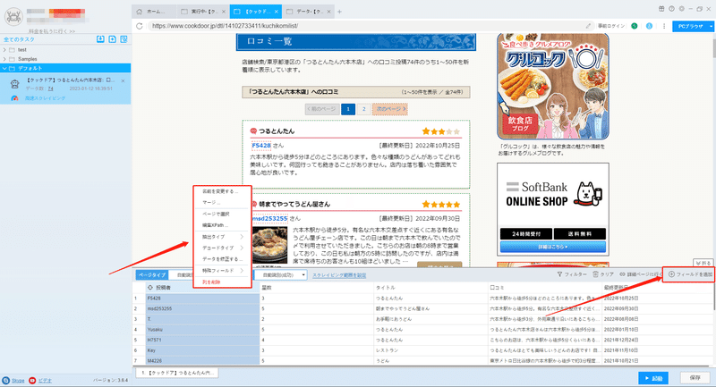Click the フィルター button
Screen dimensions: 716x387
pos(572,274)
